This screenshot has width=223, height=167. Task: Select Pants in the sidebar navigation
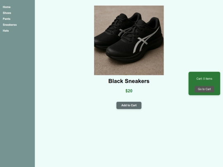coord(6,19)
